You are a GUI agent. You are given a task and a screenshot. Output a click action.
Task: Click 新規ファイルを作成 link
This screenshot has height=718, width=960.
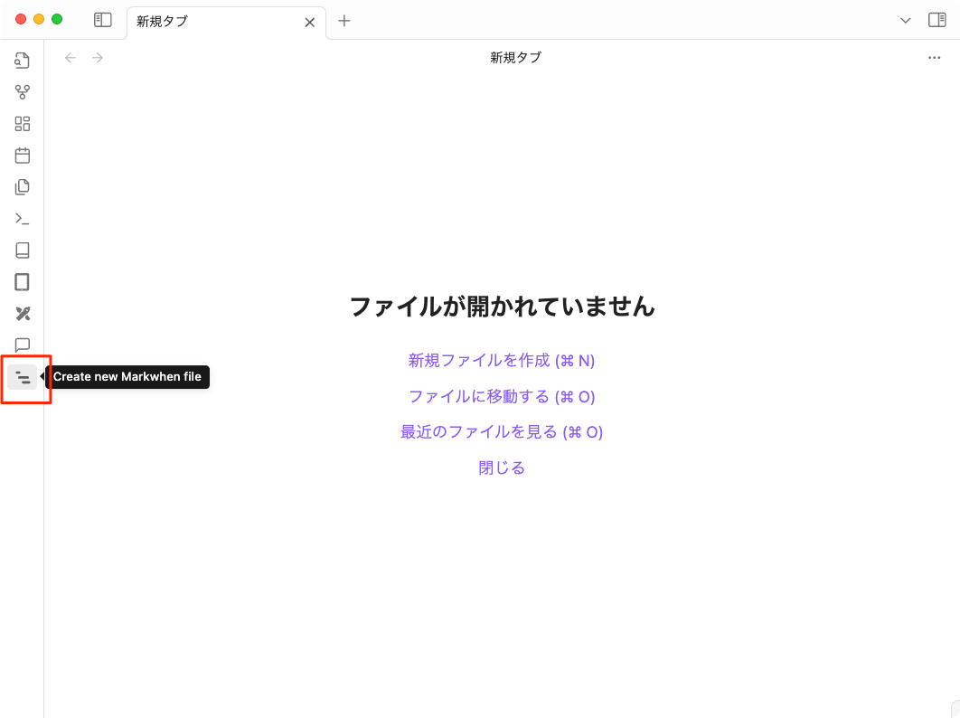tap(502, 360)
